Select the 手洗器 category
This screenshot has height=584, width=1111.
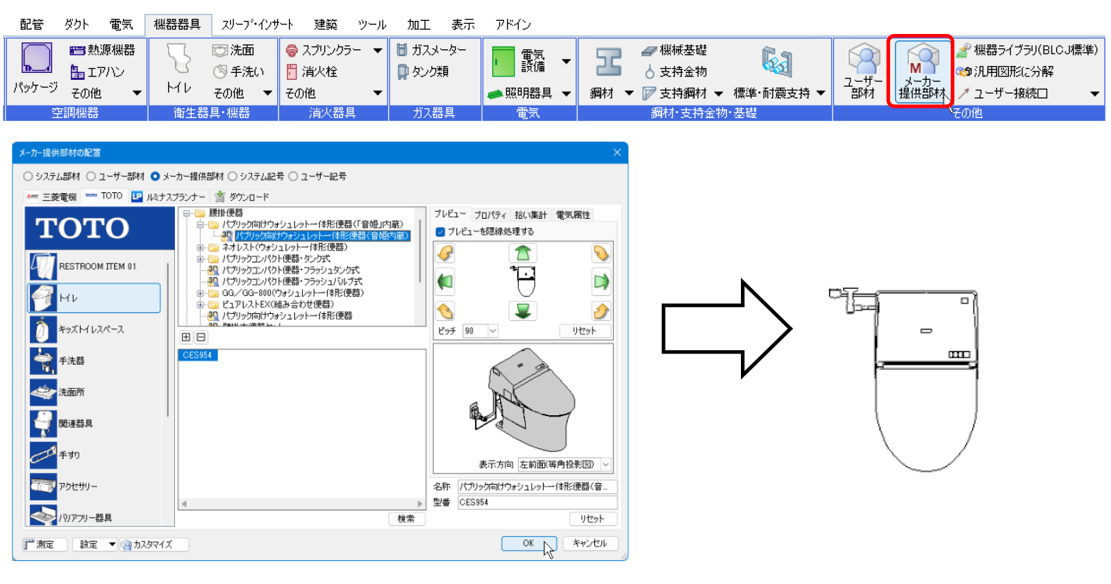point(95,361)
